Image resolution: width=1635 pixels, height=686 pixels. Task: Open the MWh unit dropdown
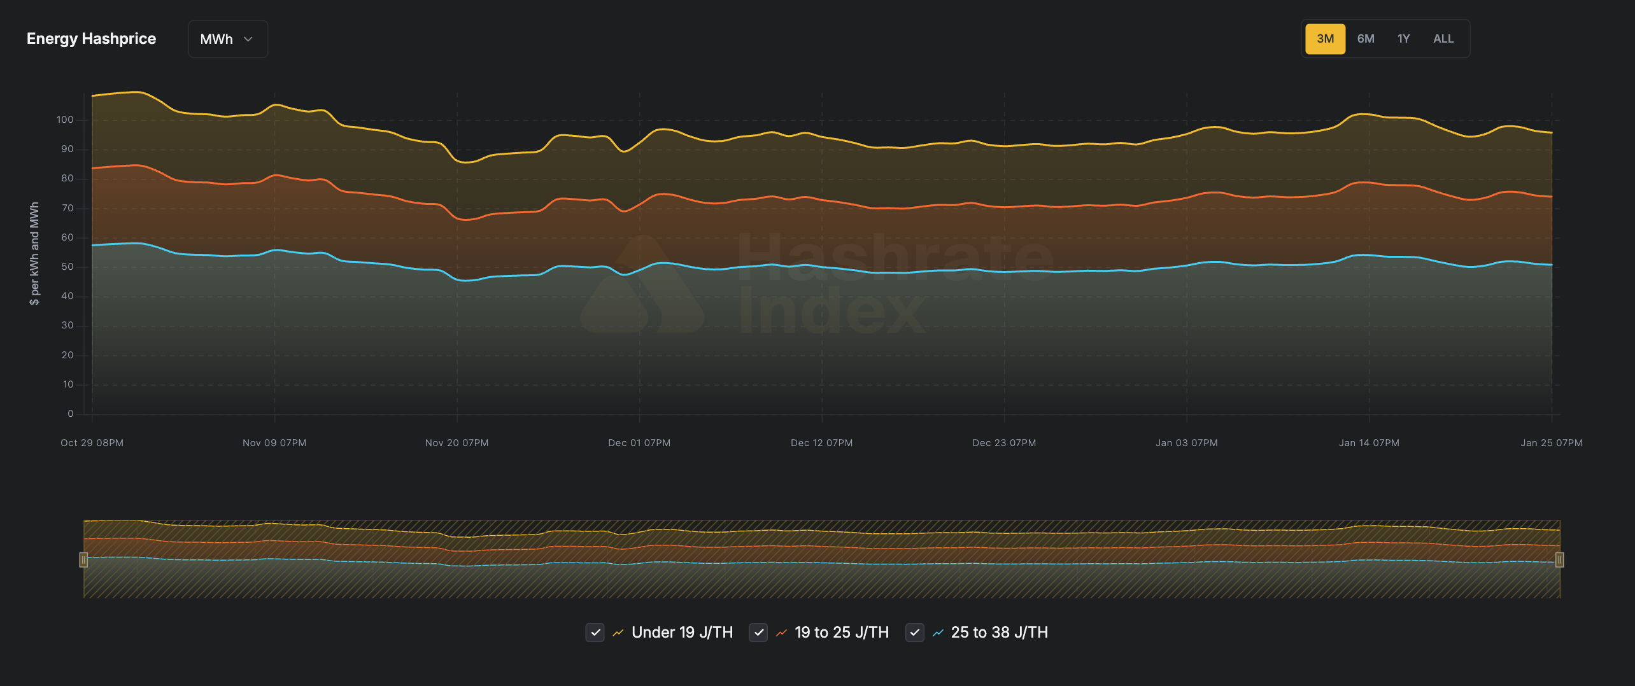coord(227,39)
